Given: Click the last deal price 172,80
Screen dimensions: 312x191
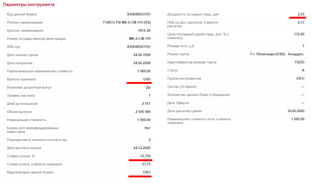Looking at the screenshot, I should point(299,34).
